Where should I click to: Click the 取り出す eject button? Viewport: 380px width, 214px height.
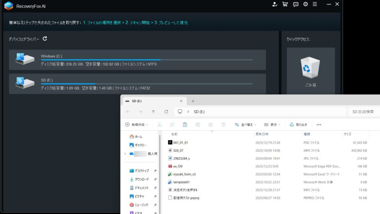[x=298, y=125]
